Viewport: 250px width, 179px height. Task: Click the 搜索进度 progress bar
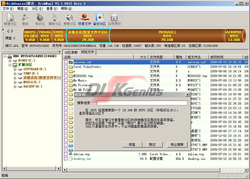pyautogui.click(x=142, y=103)
